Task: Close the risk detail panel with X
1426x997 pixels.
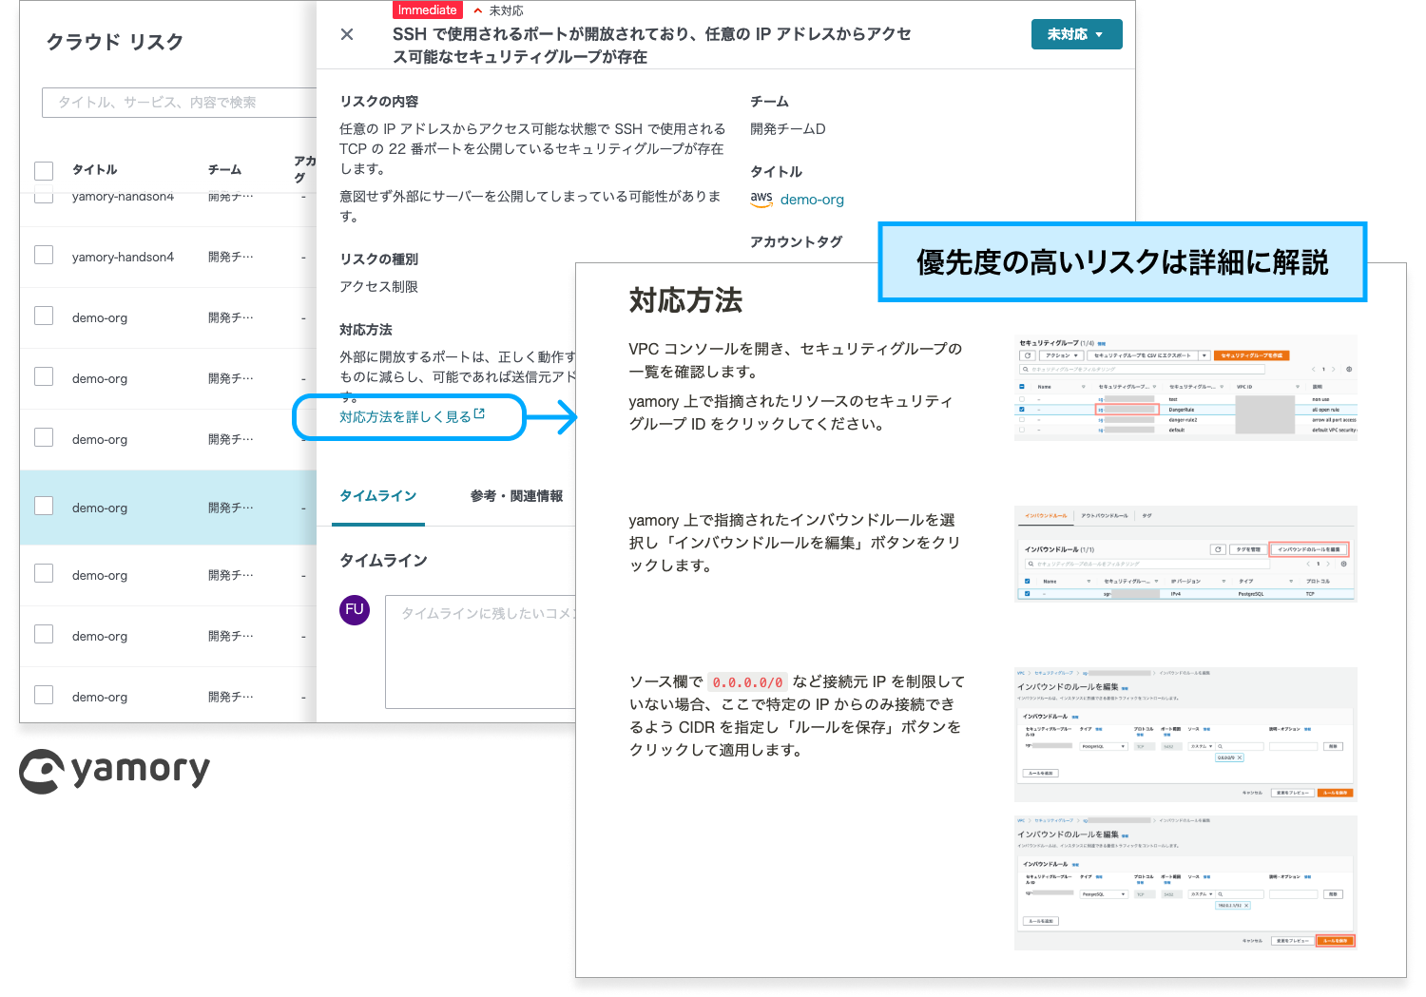Action: pos(347,34)
